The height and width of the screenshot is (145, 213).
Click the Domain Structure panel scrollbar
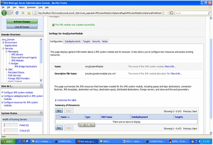(41, 60)
